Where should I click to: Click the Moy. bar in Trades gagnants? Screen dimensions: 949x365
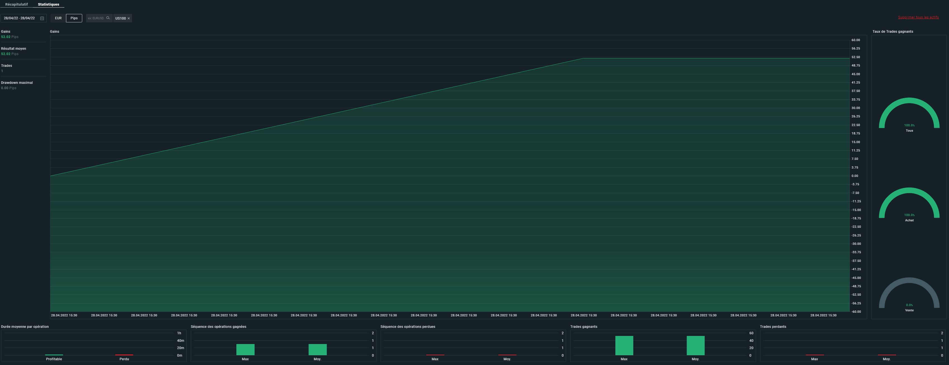(x=695, y=345)
